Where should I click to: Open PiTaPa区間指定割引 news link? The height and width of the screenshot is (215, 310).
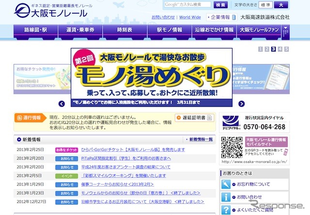tap(126, 158)
